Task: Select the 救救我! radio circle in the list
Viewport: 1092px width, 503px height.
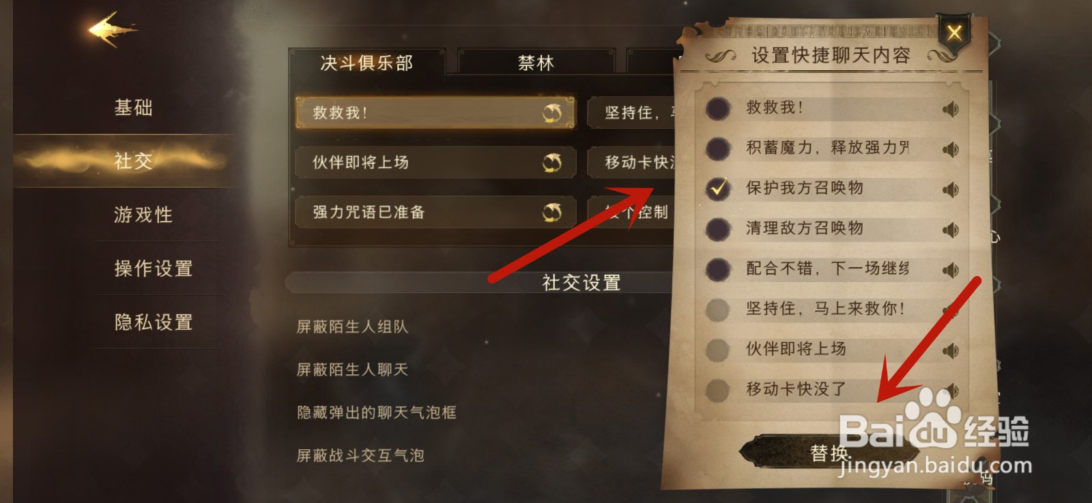Action: pyautogui.click(x=717, y=108)
